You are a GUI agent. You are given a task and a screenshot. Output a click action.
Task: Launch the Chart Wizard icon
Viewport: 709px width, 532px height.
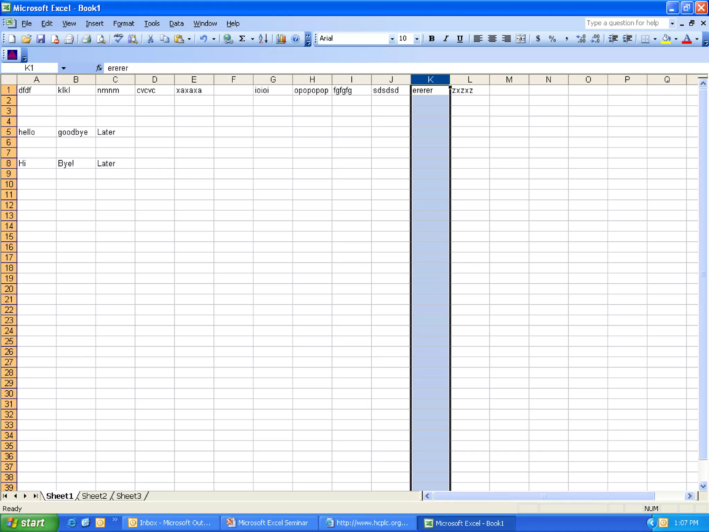click(281, 39)
